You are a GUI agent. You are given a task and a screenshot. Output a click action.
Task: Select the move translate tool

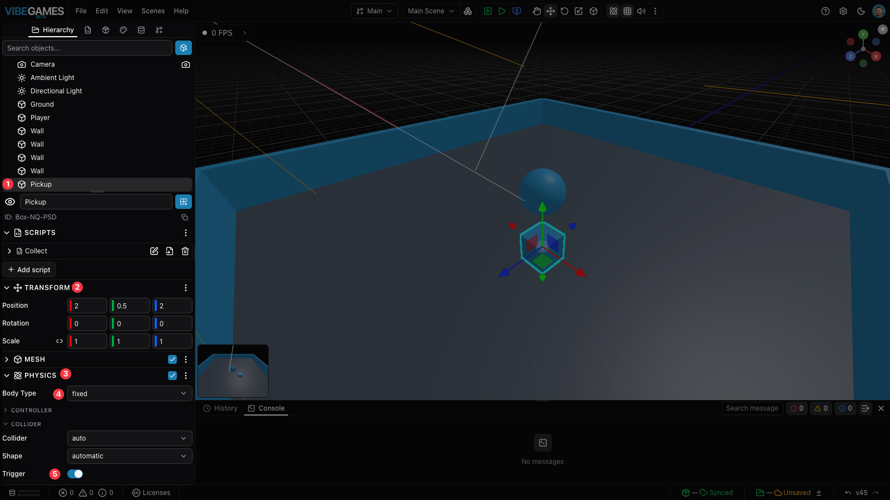click(x=551, y=11)
